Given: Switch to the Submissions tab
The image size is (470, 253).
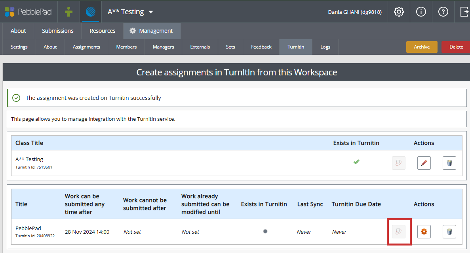Looking at the screenshot, I should (x=57, y=31).
